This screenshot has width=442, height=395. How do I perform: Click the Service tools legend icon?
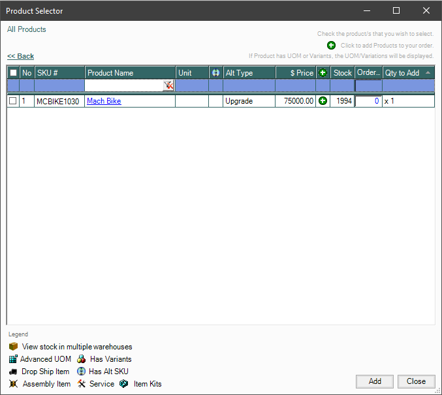(x=81, y=384)
